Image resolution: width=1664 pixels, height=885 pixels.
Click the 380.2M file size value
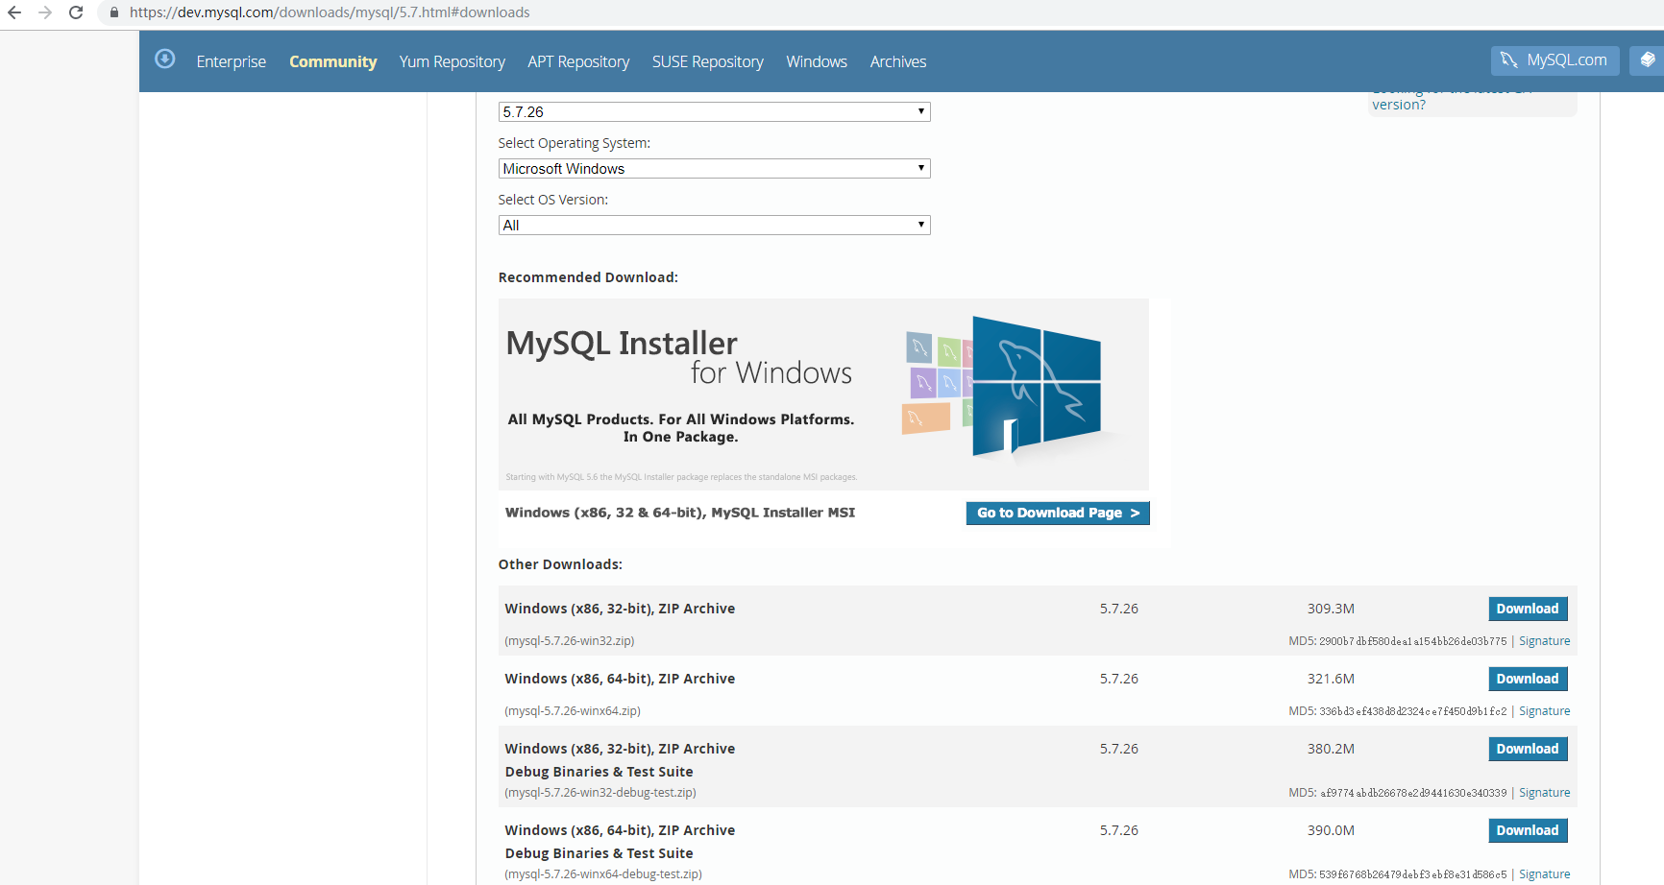pyautogui.click(x=1331, y=749)
